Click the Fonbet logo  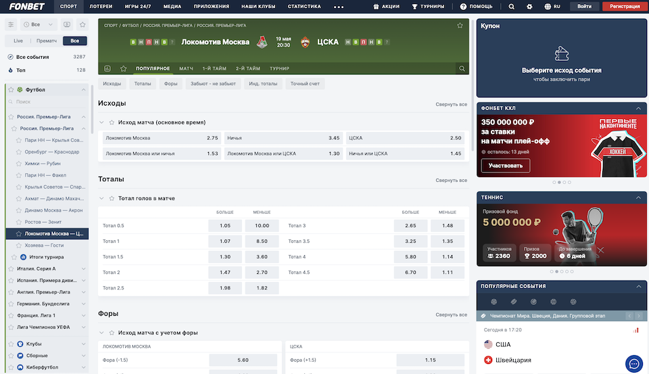pos(26,6)
